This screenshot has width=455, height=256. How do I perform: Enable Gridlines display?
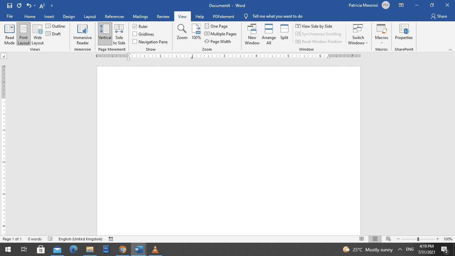point(135,34)
